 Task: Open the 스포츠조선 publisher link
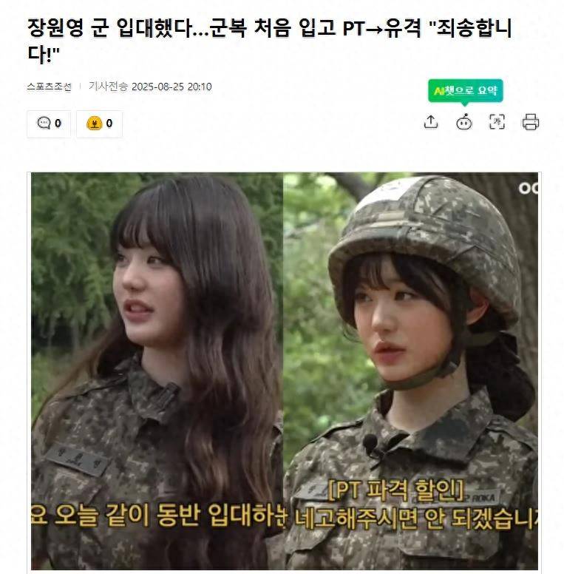(x=49, y=87)
